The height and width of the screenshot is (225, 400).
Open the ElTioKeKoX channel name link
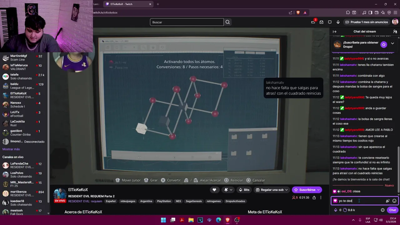click(x=78, y=190)
